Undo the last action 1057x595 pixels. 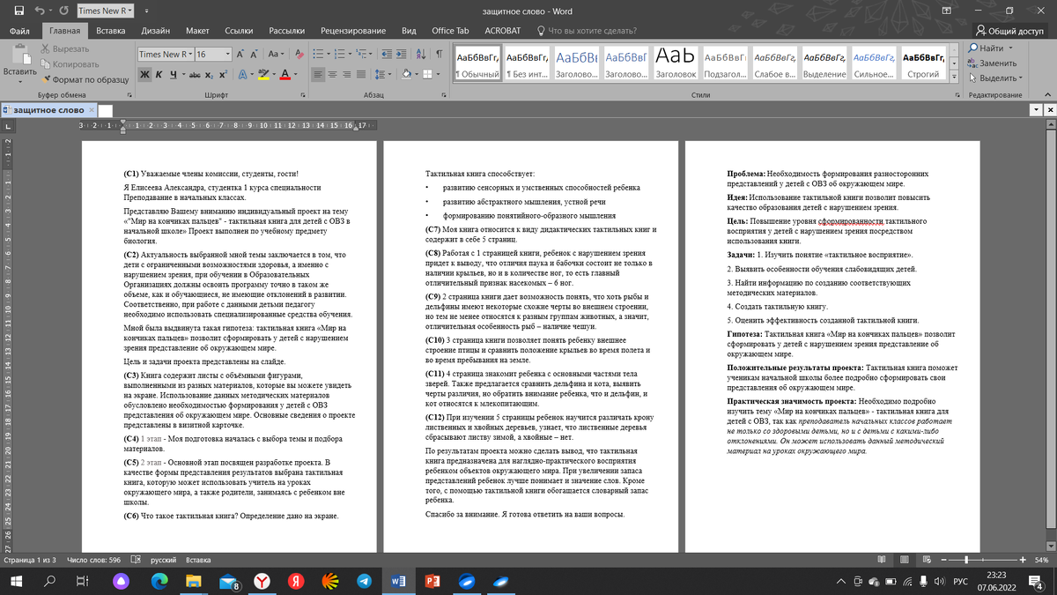[x=41, y=11]
